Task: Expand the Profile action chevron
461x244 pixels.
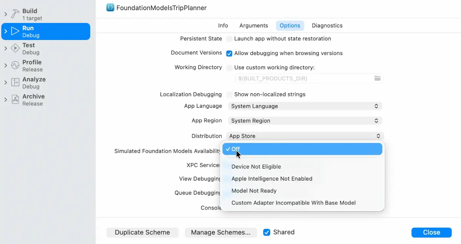Action: pyautogui.click(x=6, y=65)
